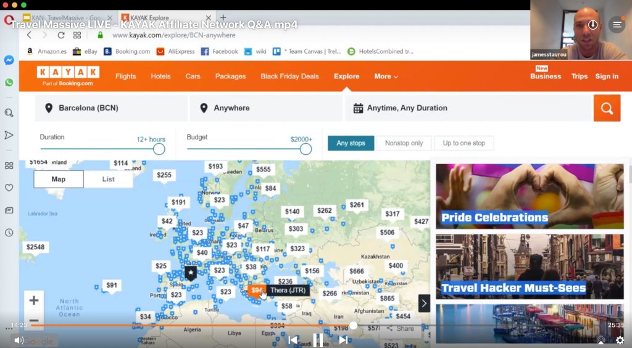Open Travel Hacker Must-Sees card
This screenshot has height=348, width=632.
click(529, 267)
